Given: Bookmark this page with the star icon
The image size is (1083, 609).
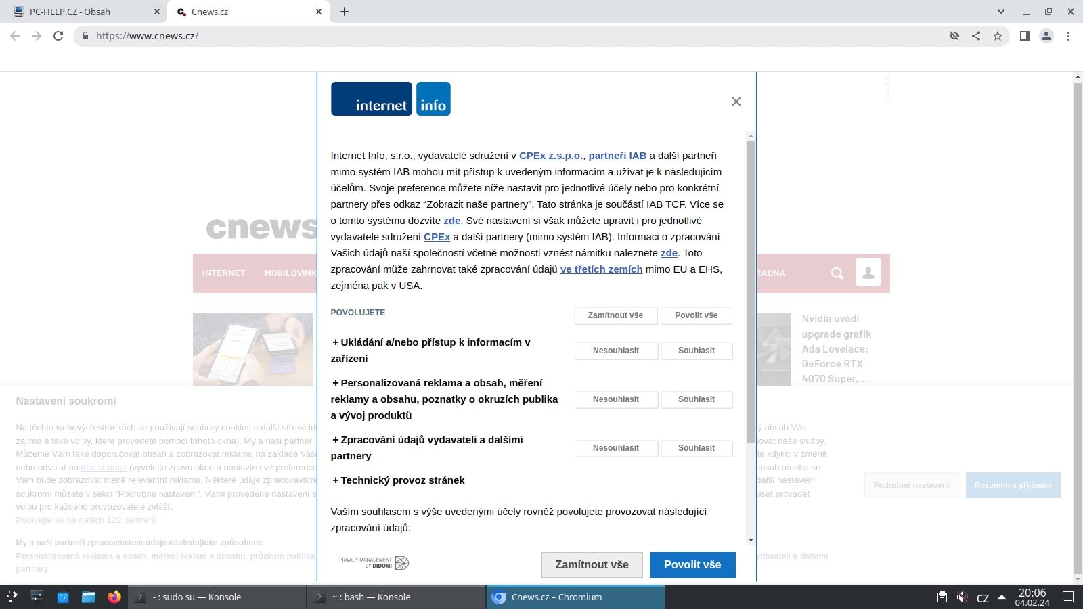Looking at the screenshot, I should [997, 36].
